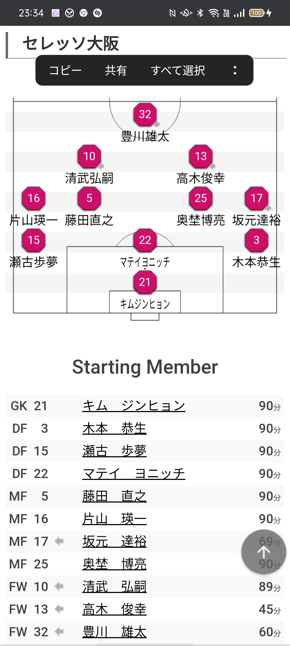Choose 共有 in the text menu
This screenshot has width=290, height=646.
[x=116, y=71]
